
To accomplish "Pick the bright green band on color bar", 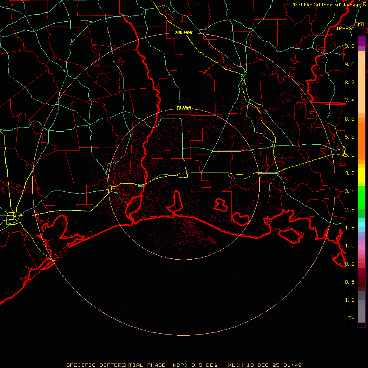I will [x=361, y=197].
